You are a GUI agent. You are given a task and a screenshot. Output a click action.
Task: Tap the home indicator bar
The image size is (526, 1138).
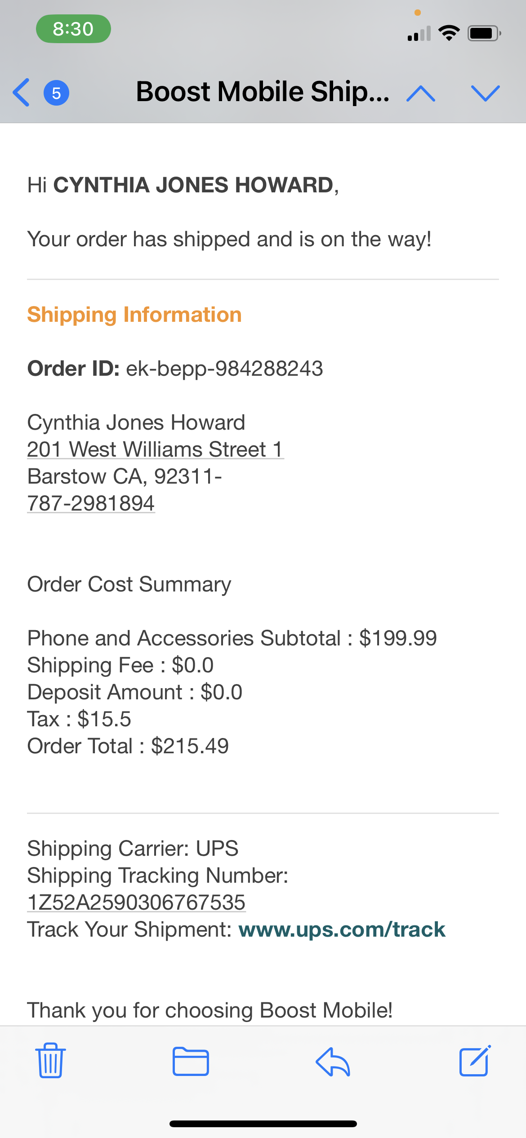coord(263,1124)
